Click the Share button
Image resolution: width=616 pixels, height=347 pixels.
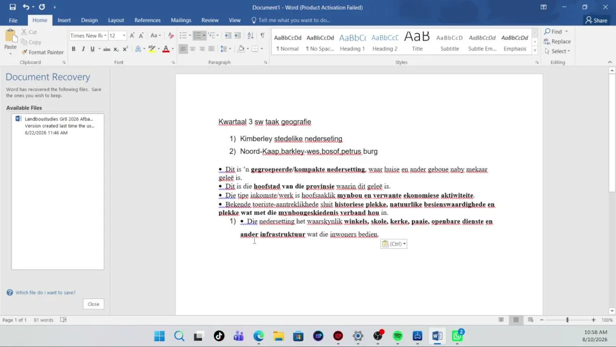point(596,20)
